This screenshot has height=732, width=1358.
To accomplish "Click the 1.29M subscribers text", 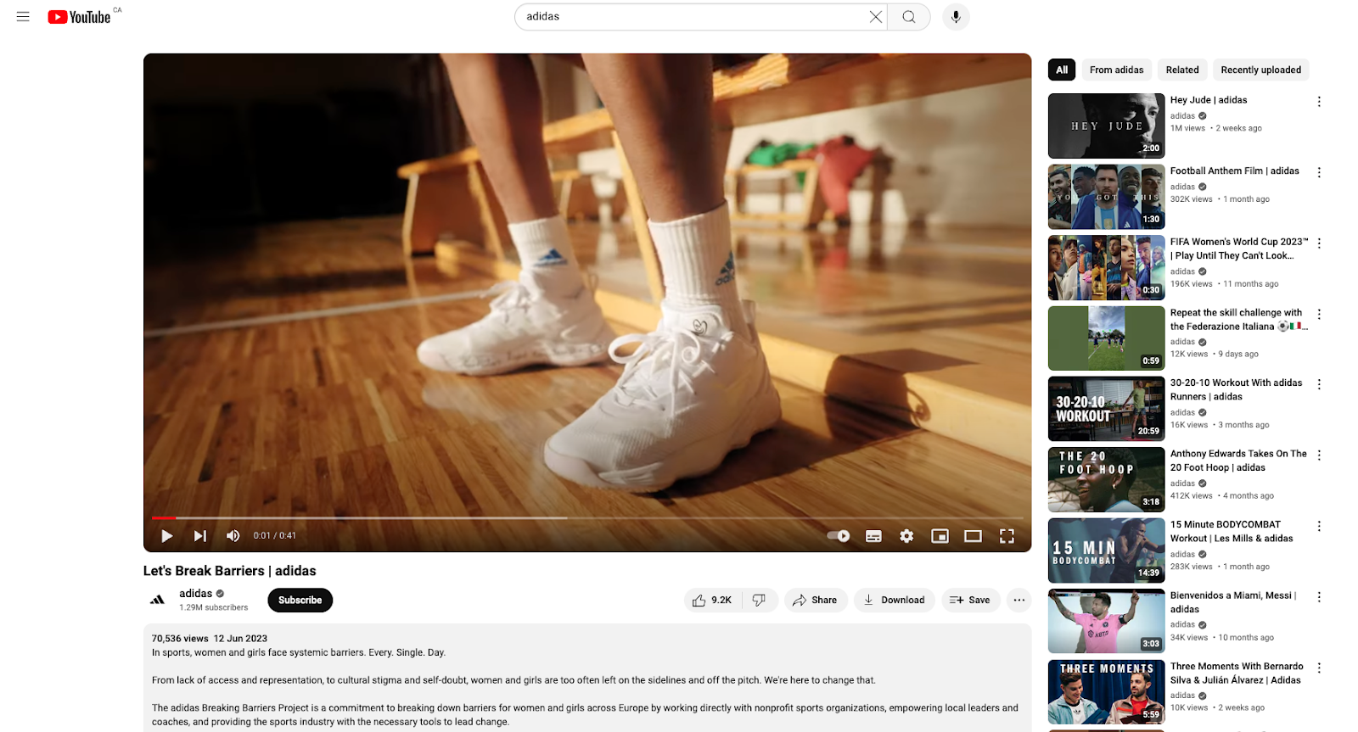I will click(x=214, y=607).
